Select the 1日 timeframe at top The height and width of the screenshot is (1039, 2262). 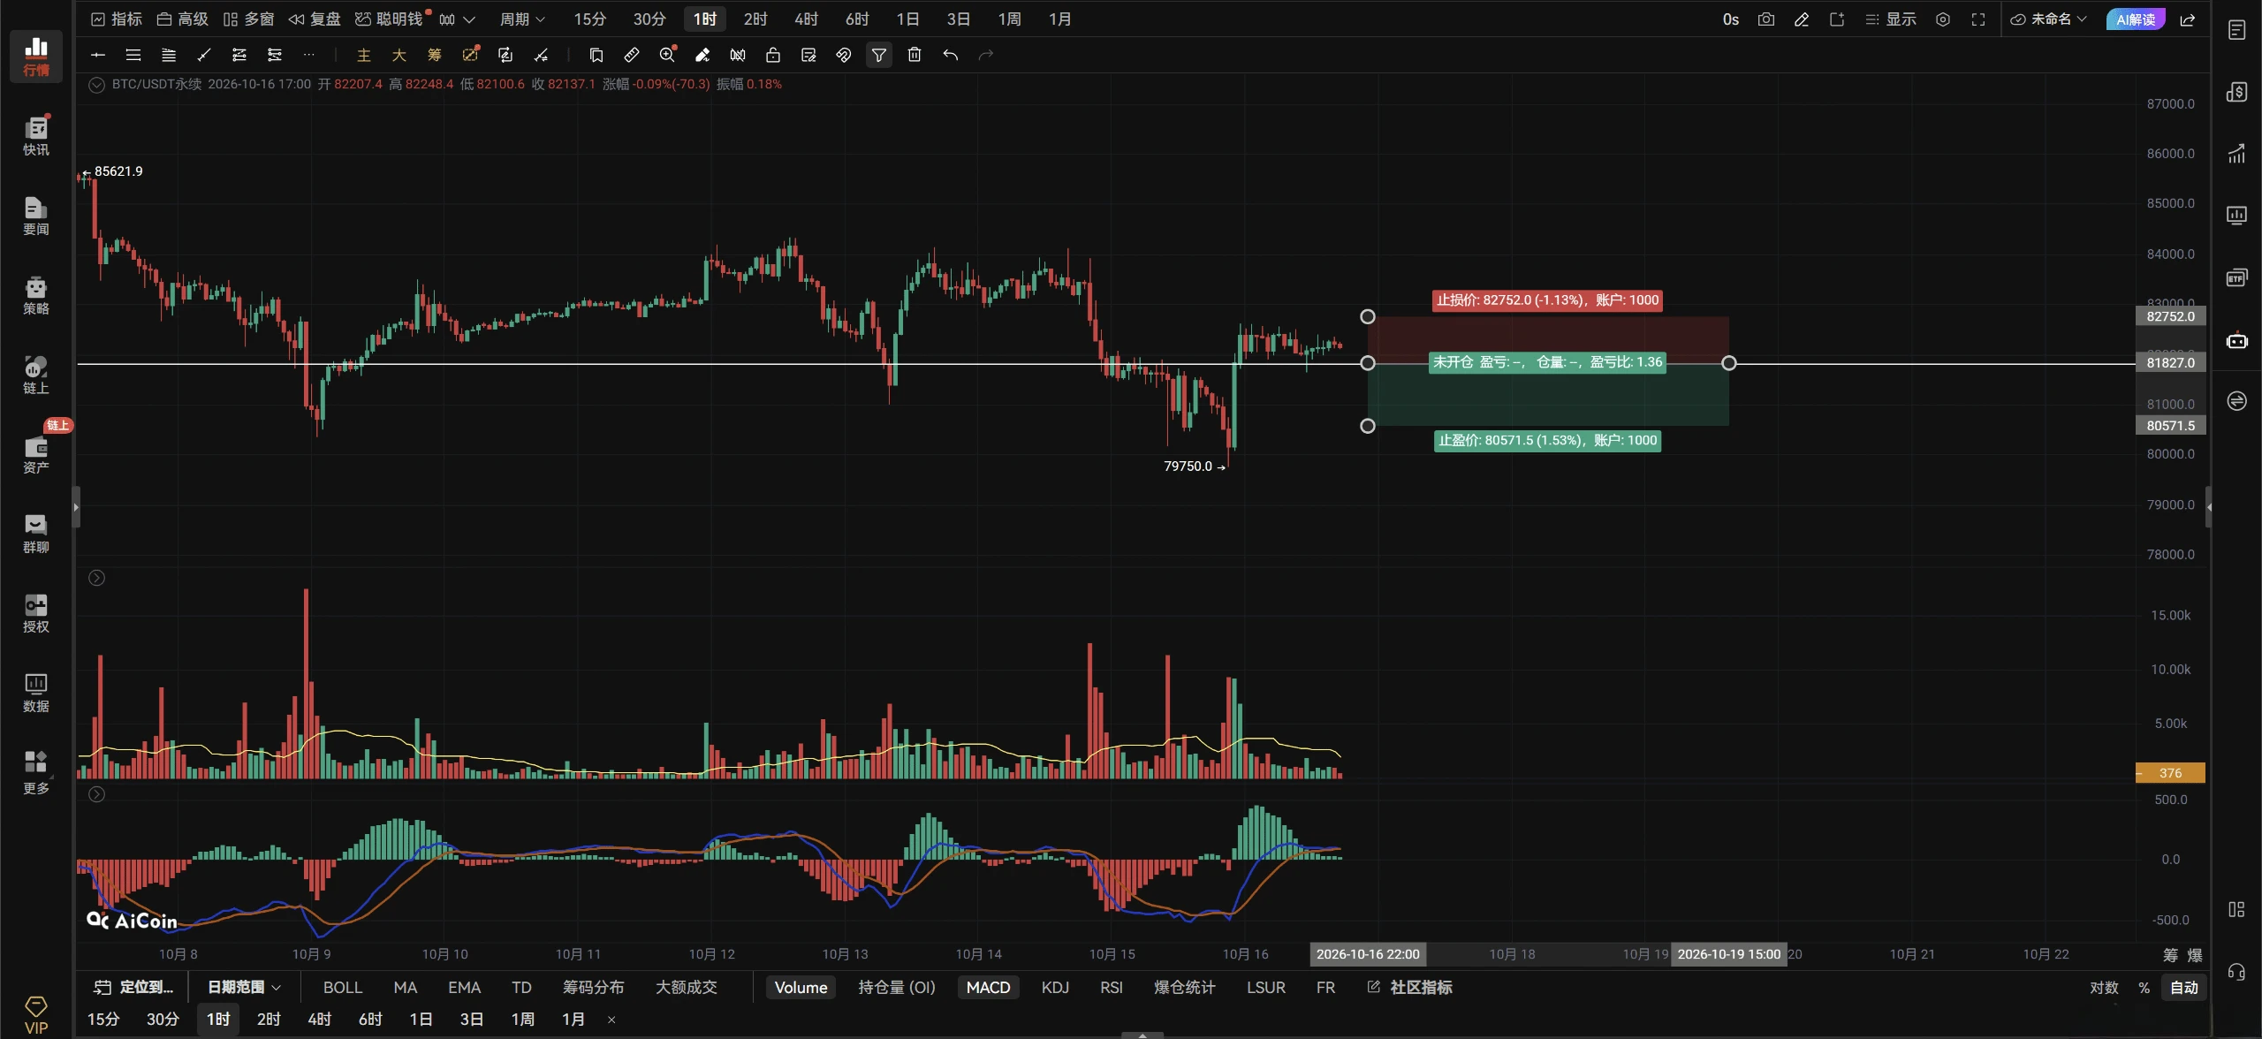click(x=907, y=19)
